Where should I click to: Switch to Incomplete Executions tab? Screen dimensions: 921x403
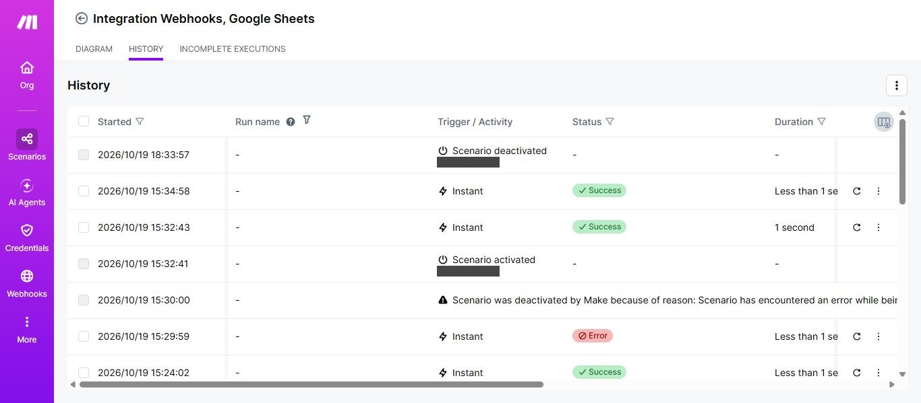(x=233, y=49)
